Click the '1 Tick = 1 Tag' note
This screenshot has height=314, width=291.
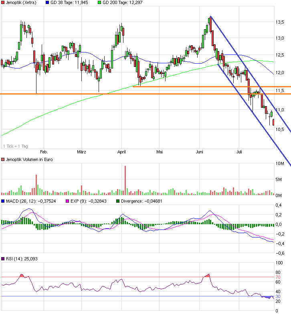16,146
